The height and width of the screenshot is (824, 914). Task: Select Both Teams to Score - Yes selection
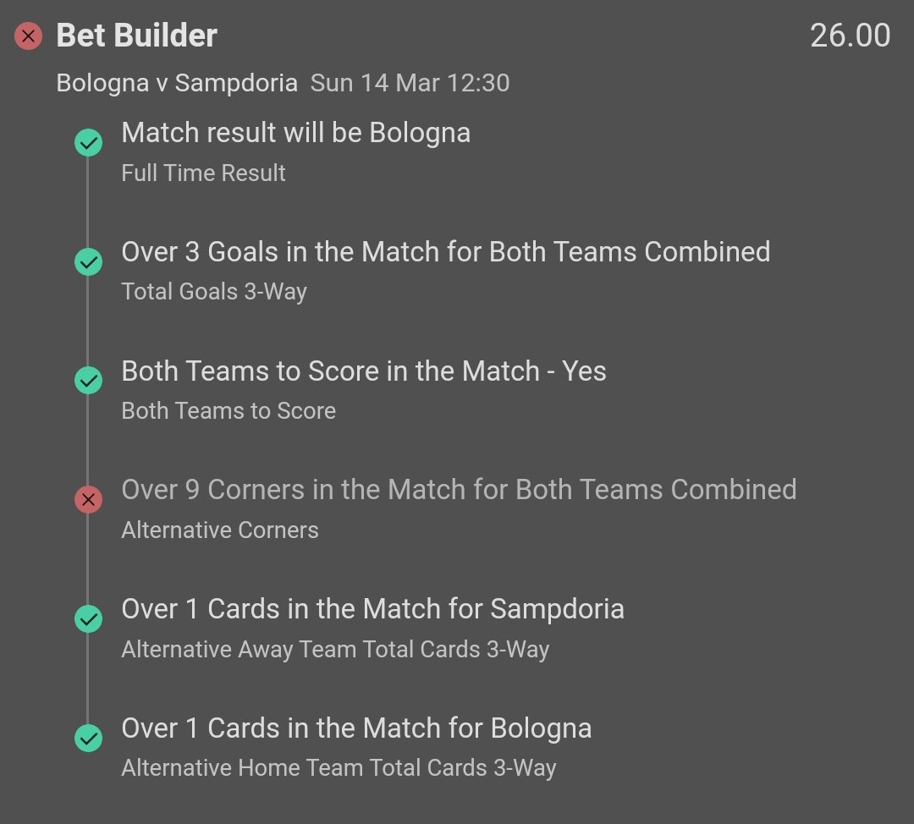(x=364, y=371)
